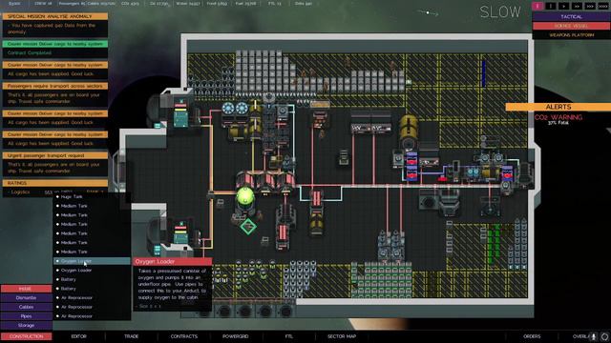Select the Cables construction mode

pos(26,307)
